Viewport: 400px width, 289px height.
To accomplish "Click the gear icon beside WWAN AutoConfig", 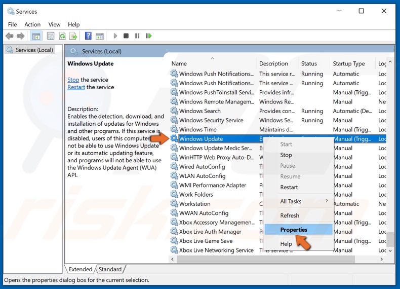I will (x=174, y=213).
